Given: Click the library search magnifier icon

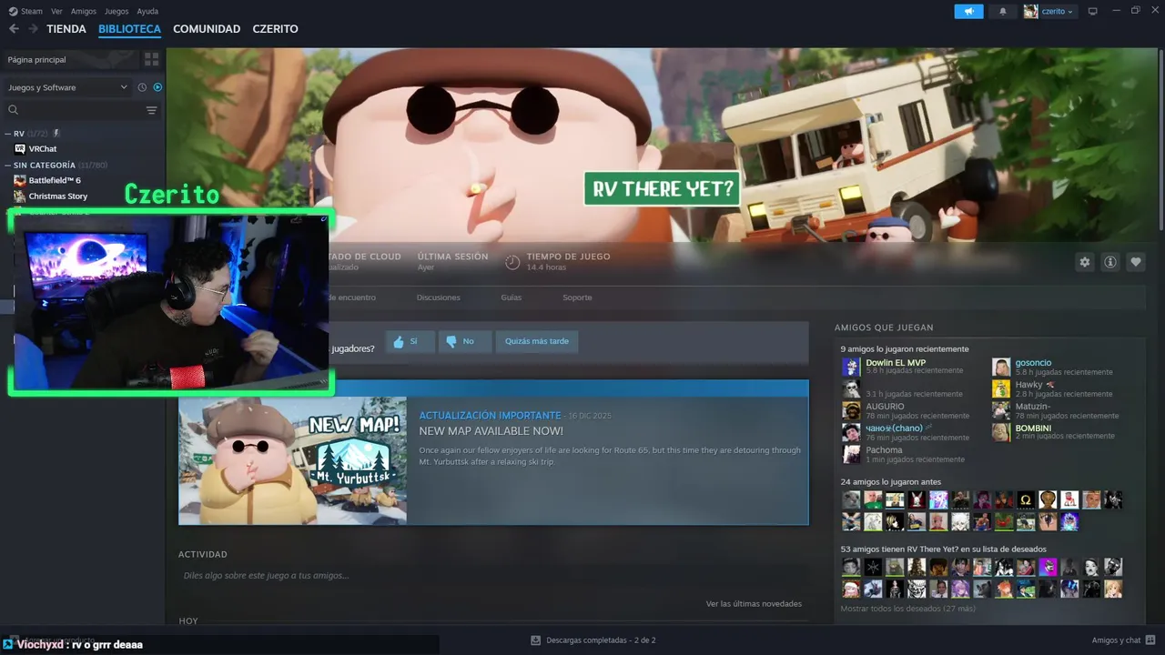Looking at the screenshot, I should (x=14, y=110).
